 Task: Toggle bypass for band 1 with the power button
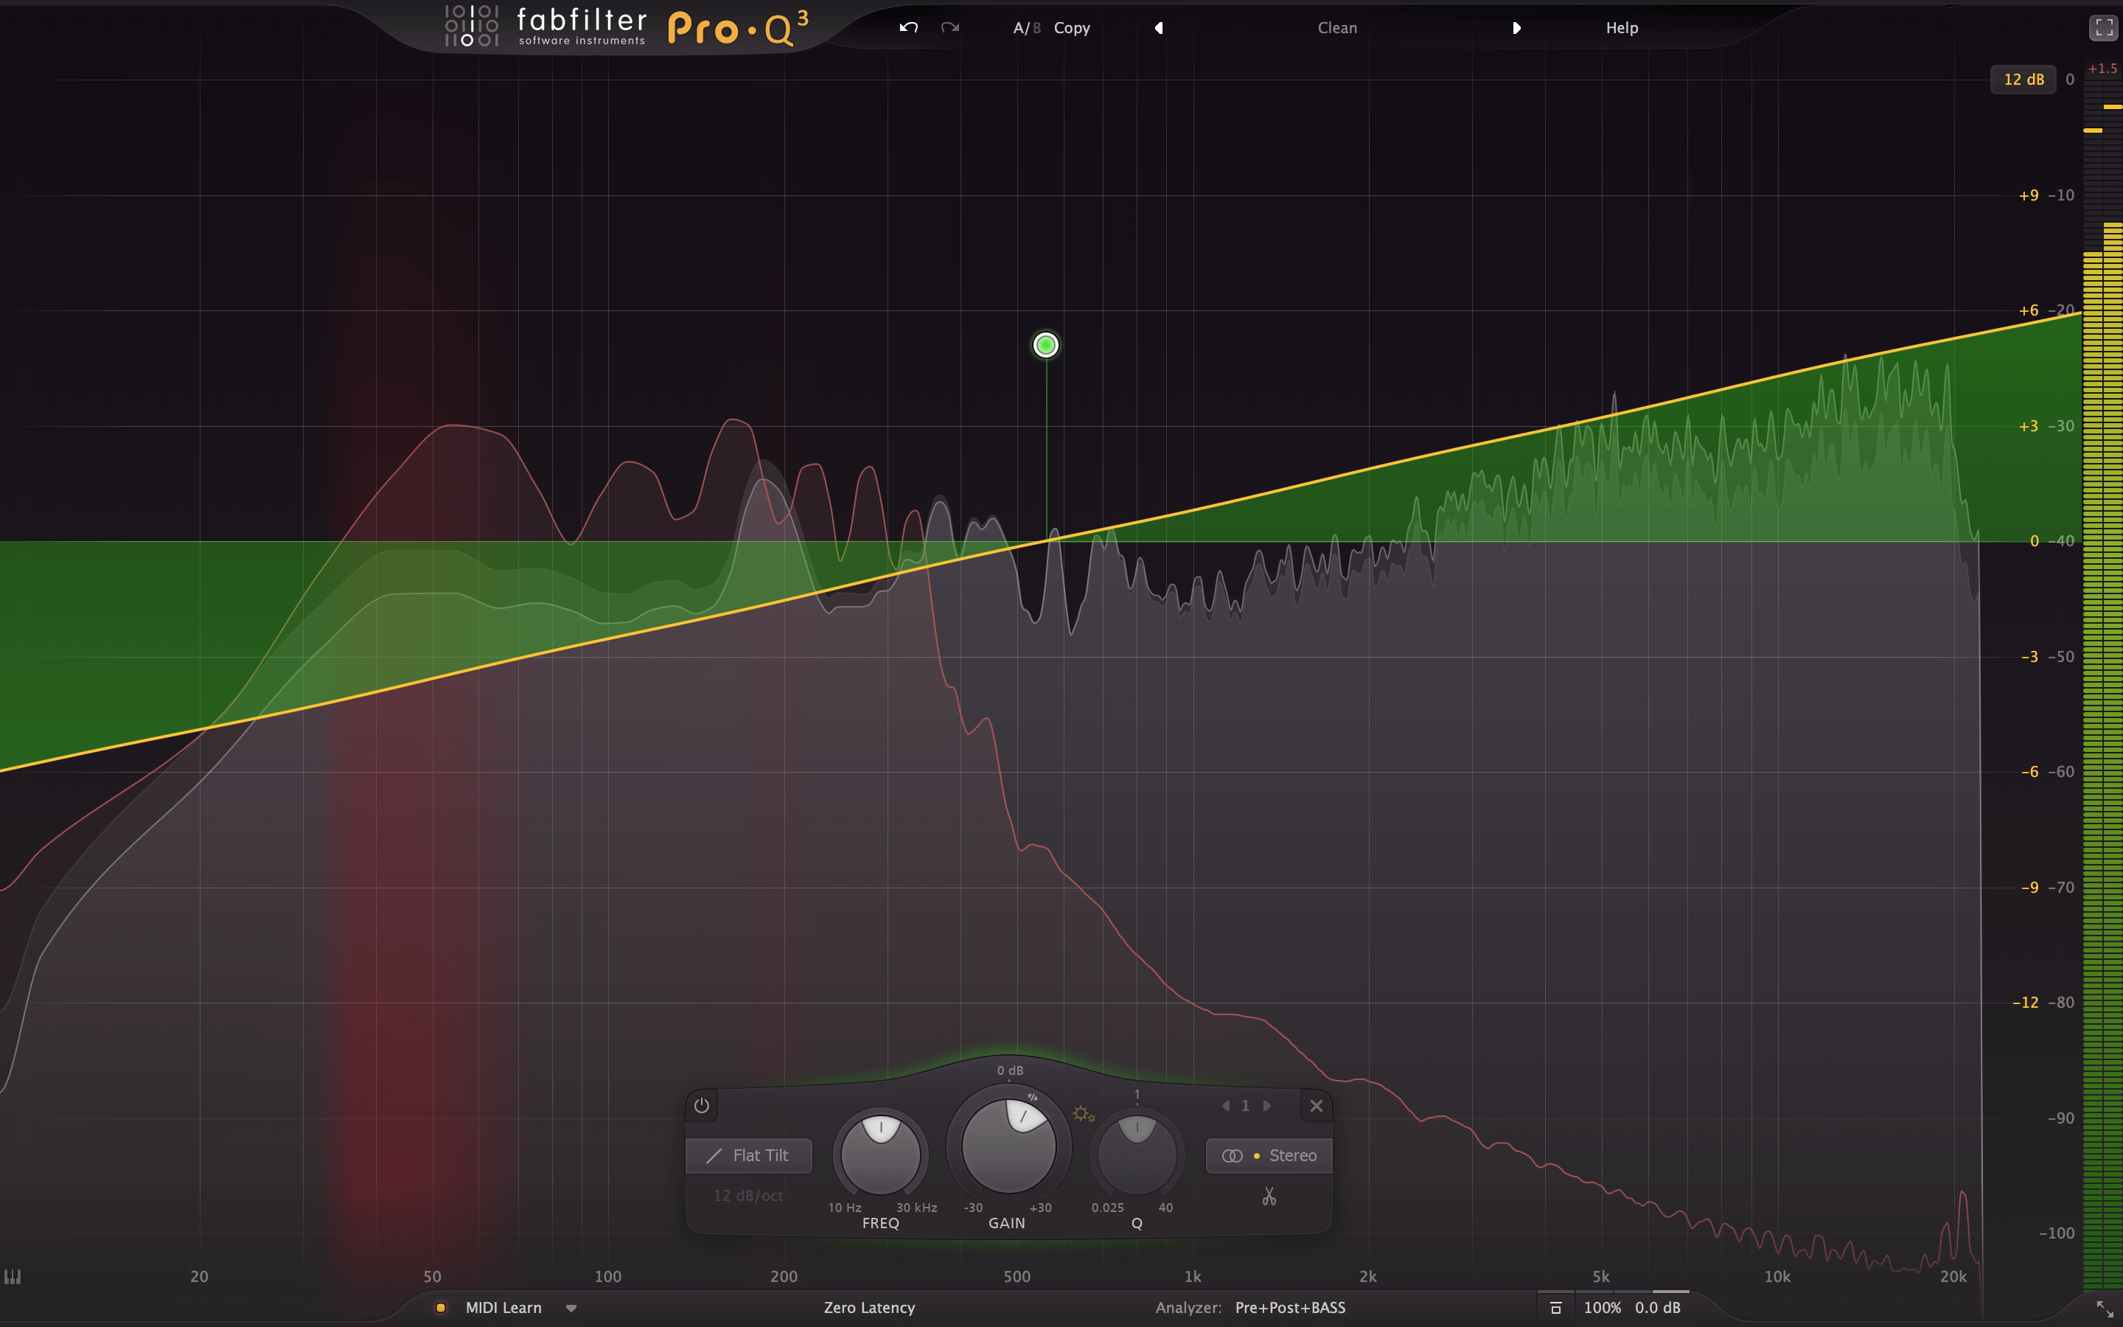coord(701,1106)
